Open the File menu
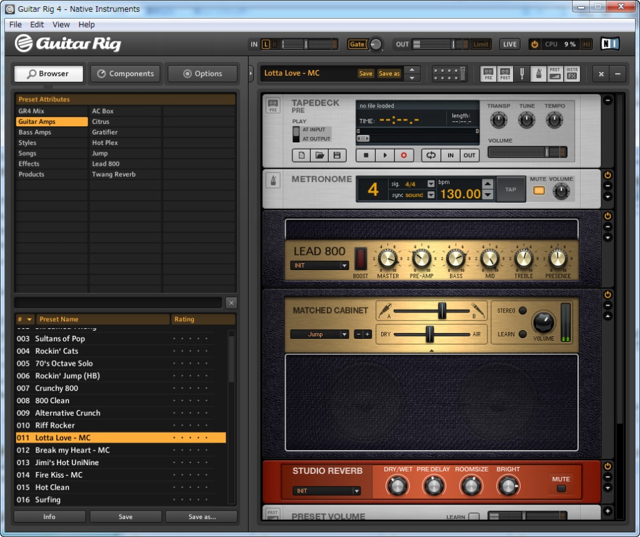Image resolution: width=640 pixels, height=537 pixels. pyautogui.click(x=16, y=24)
